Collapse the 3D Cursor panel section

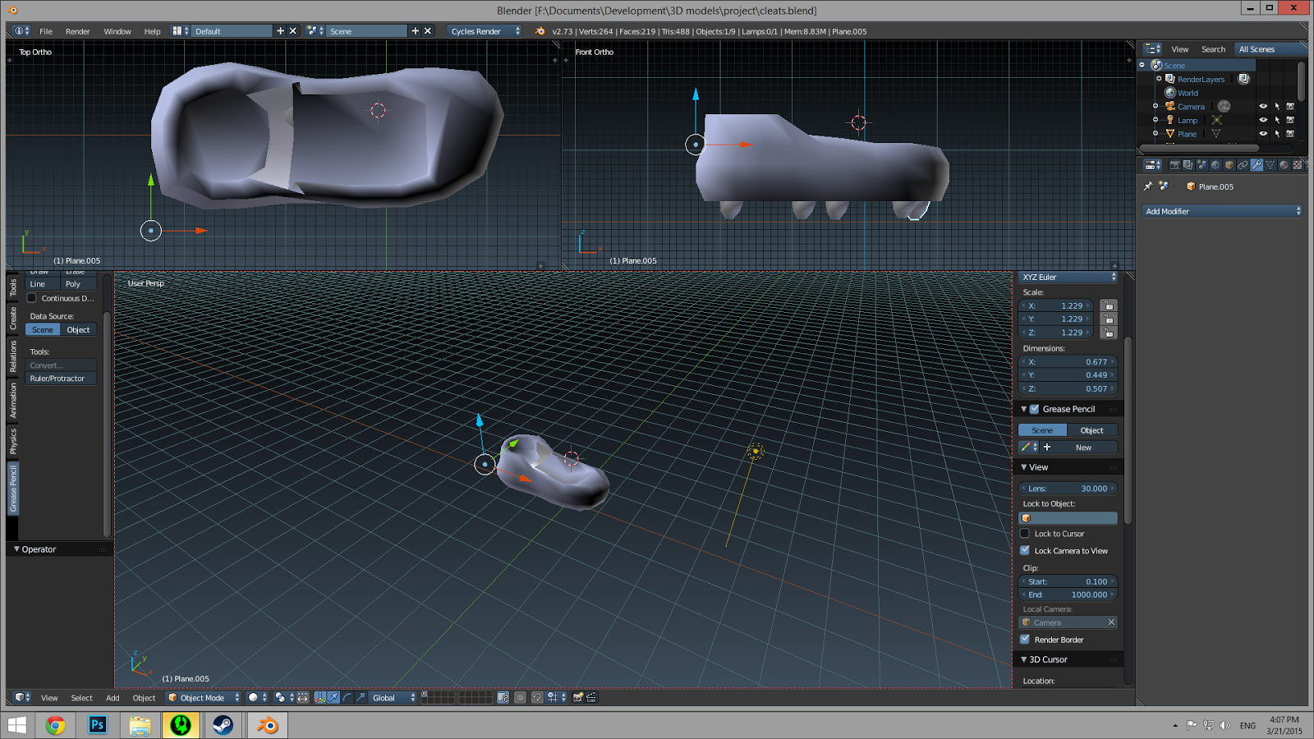point(1024,659)
